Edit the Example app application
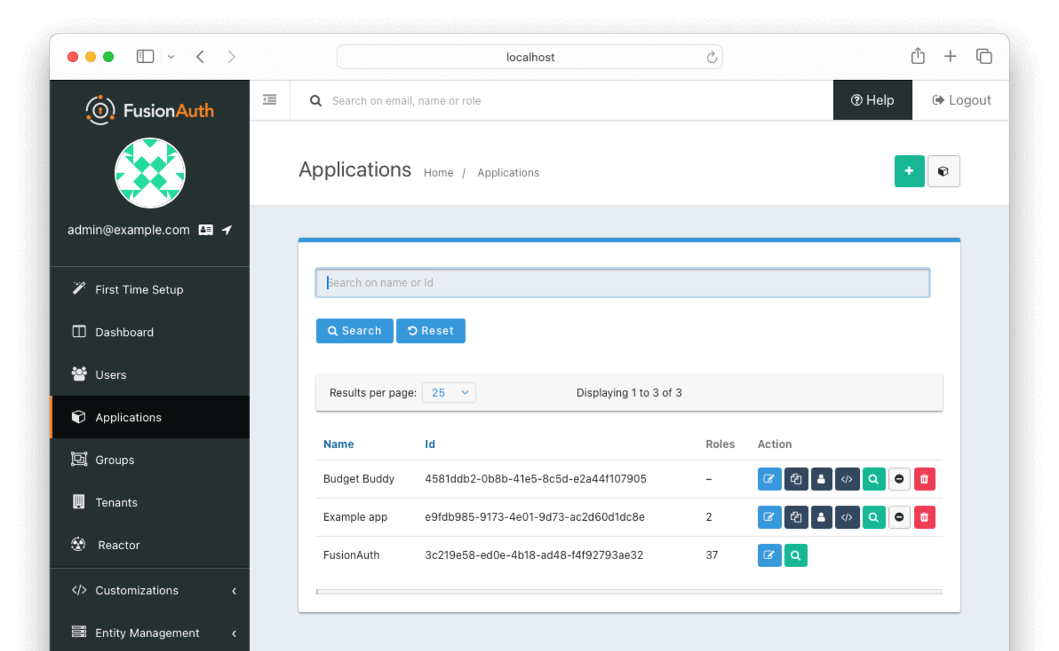Image resolution: width=1059 pixels, height=651 pixels. coord(769,517)
